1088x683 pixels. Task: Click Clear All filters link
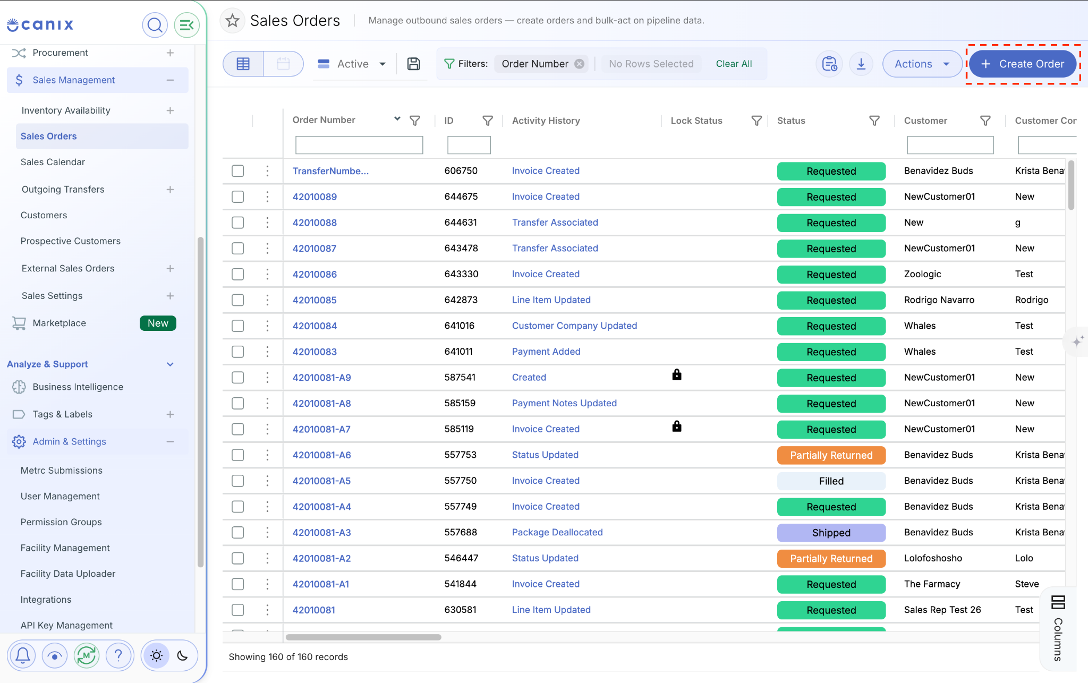click(x=734, y=64)
